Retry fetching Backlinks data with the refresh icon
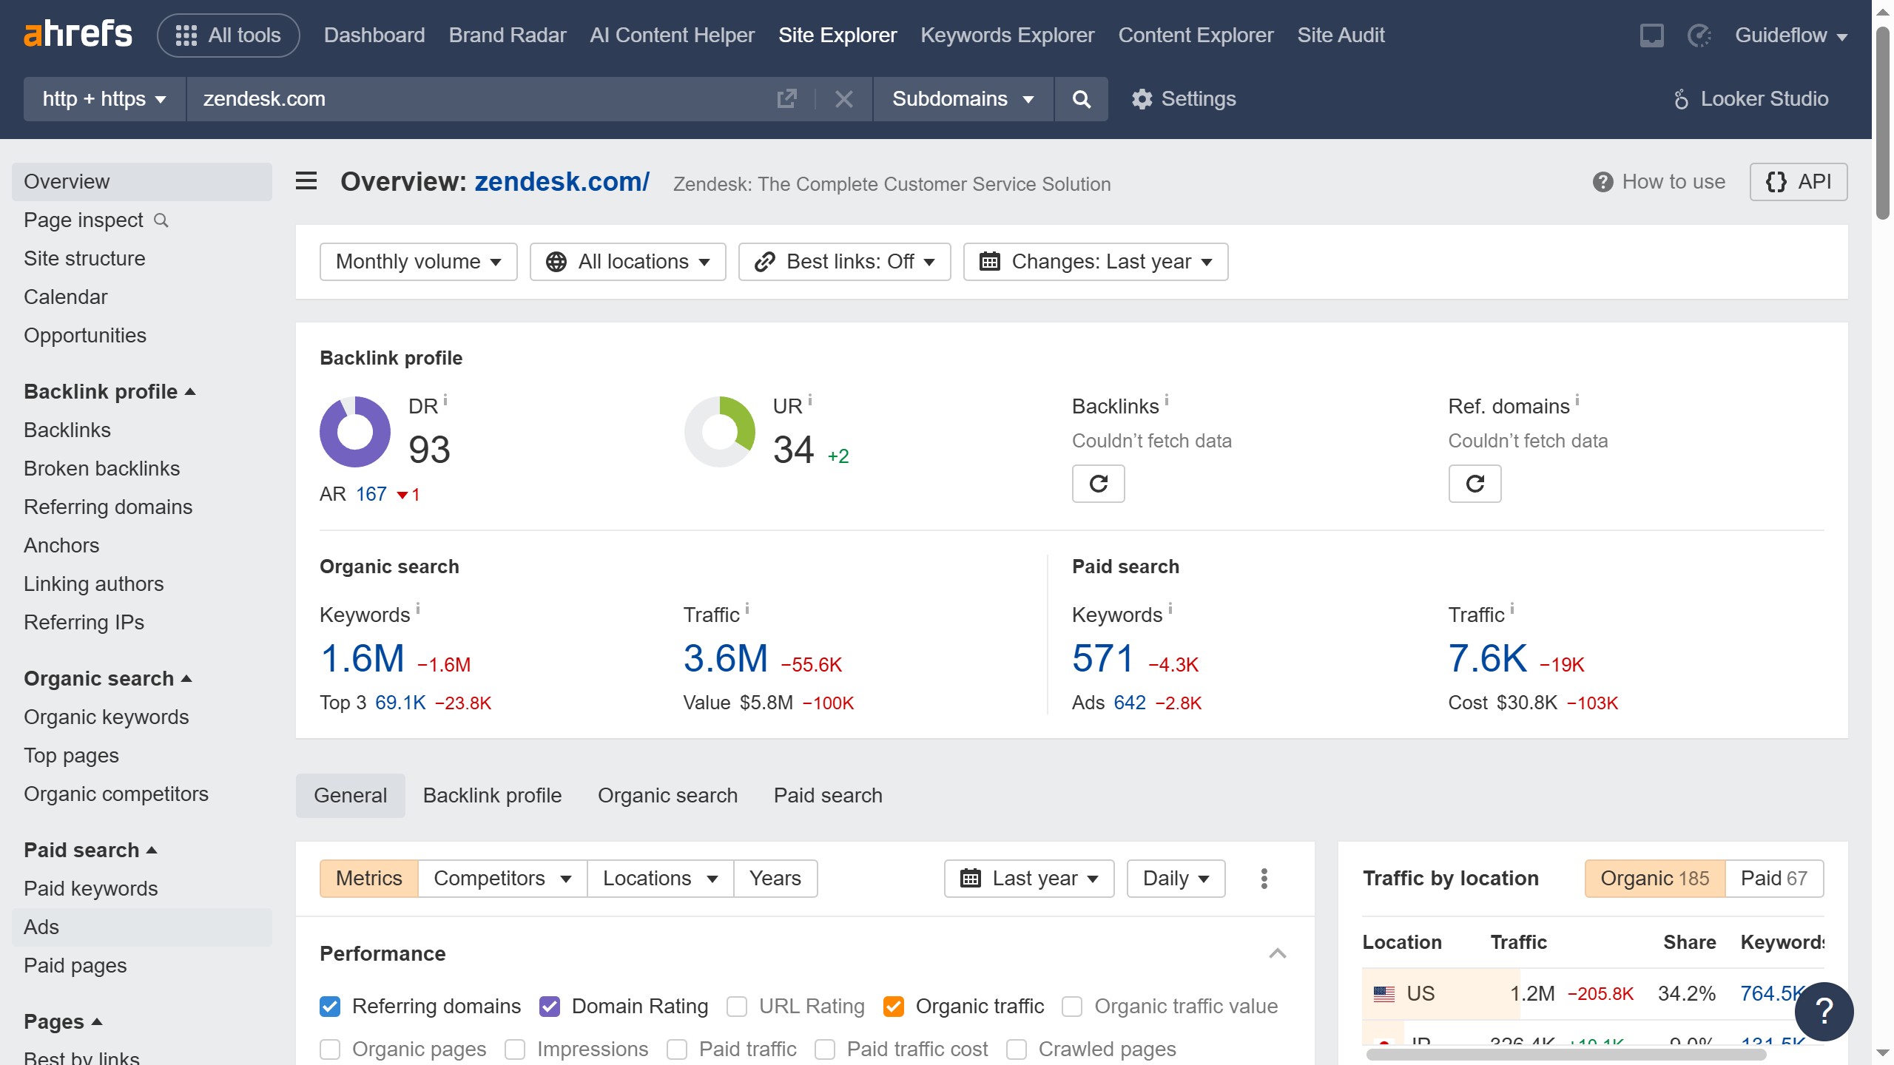 pos(1098,483)
